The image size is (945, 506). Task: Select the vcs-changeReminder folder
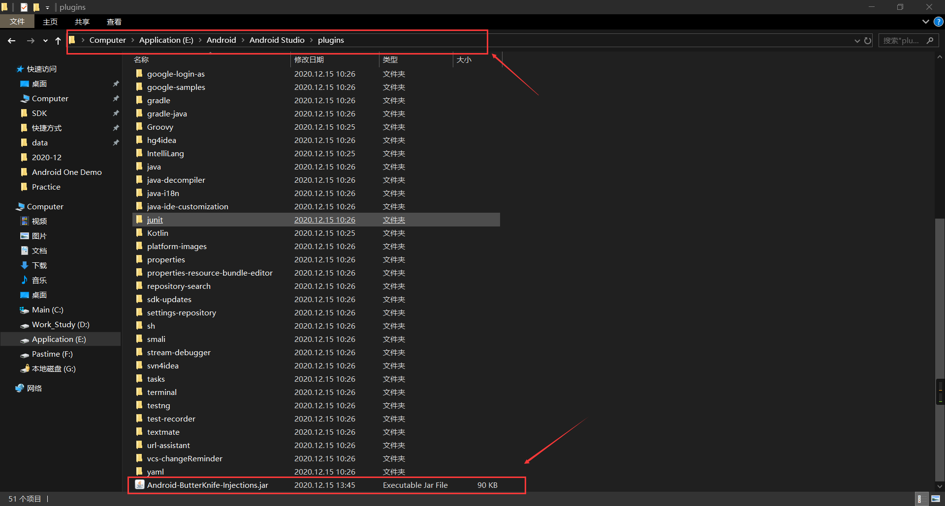(185, 459)
